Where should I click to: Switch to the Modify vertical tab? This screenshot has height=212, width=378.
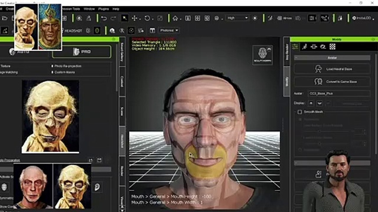point(286,81)
